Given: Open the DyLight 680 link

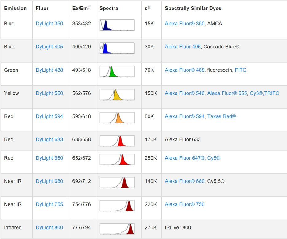Looking at the screenshot, I should [49, 181].
